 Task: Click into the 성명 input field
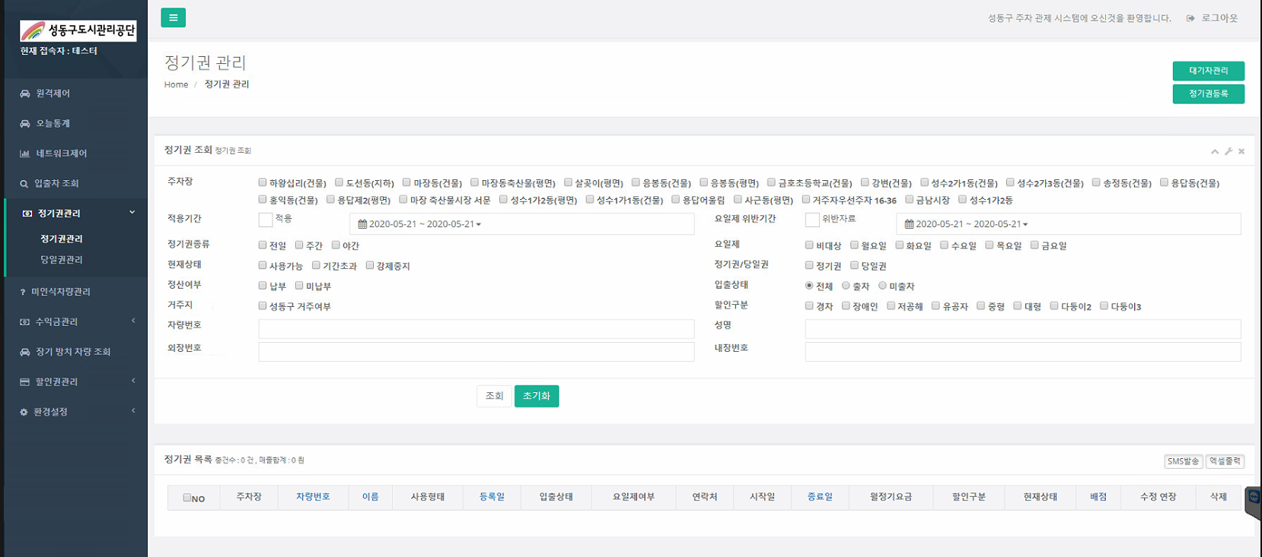1023,329
